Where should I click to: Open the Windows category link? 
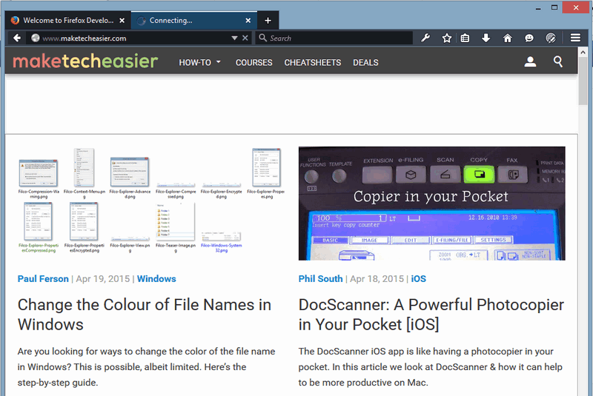[156, 278]
